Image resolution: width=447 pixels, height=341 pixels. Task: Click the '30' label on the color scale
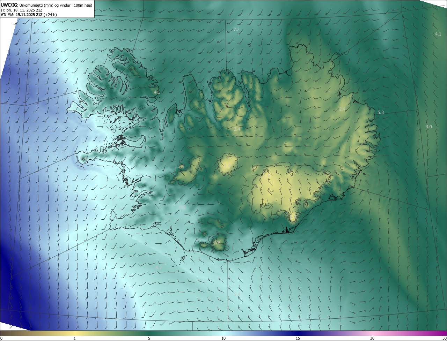[372, 338]
